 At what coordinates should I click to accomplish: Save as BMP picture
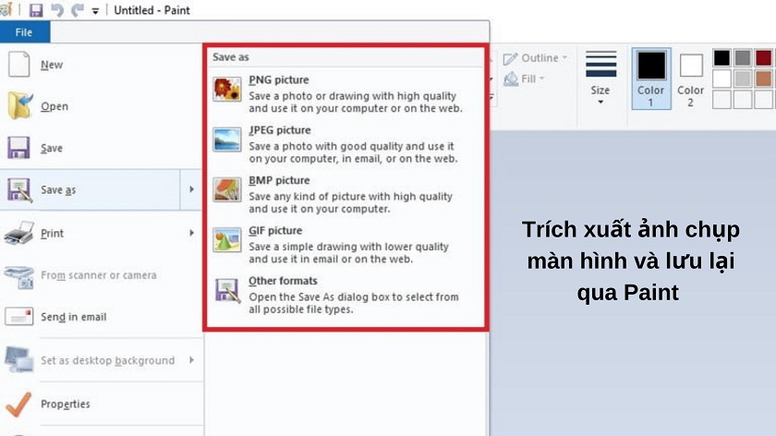[345, 195]
